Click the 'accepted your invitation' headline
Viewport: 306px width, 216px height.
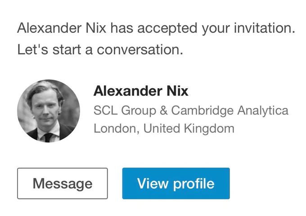coord(156,28)
